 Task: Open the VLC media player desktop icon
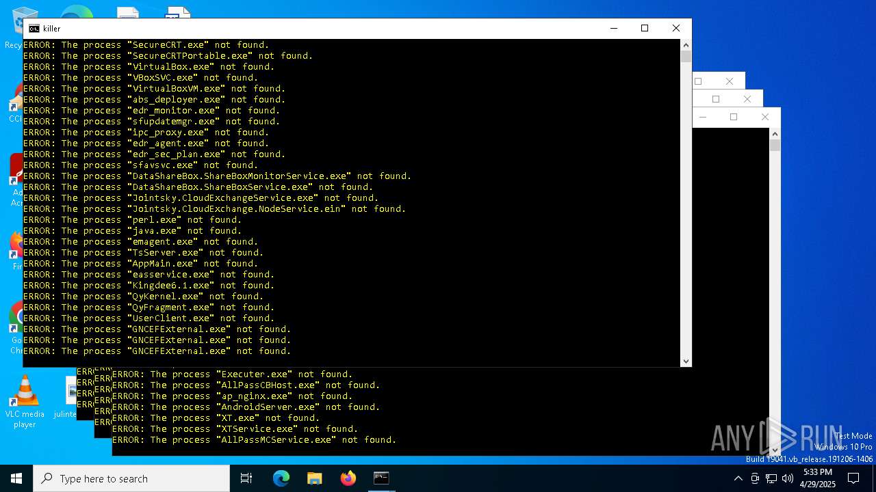coord(25,402)
